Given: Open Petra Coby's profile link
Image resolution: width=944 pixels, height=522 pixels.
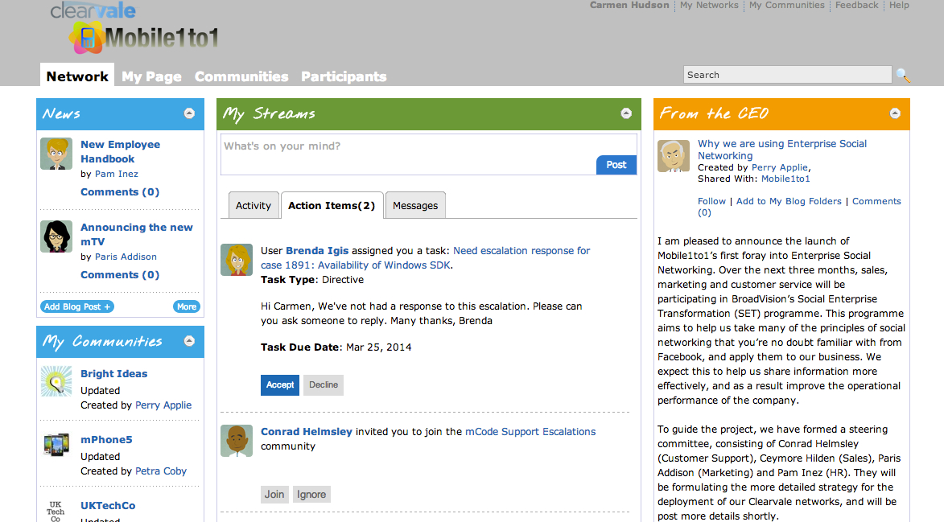Looking at the screenshot, I should click(x=161, y=471).
